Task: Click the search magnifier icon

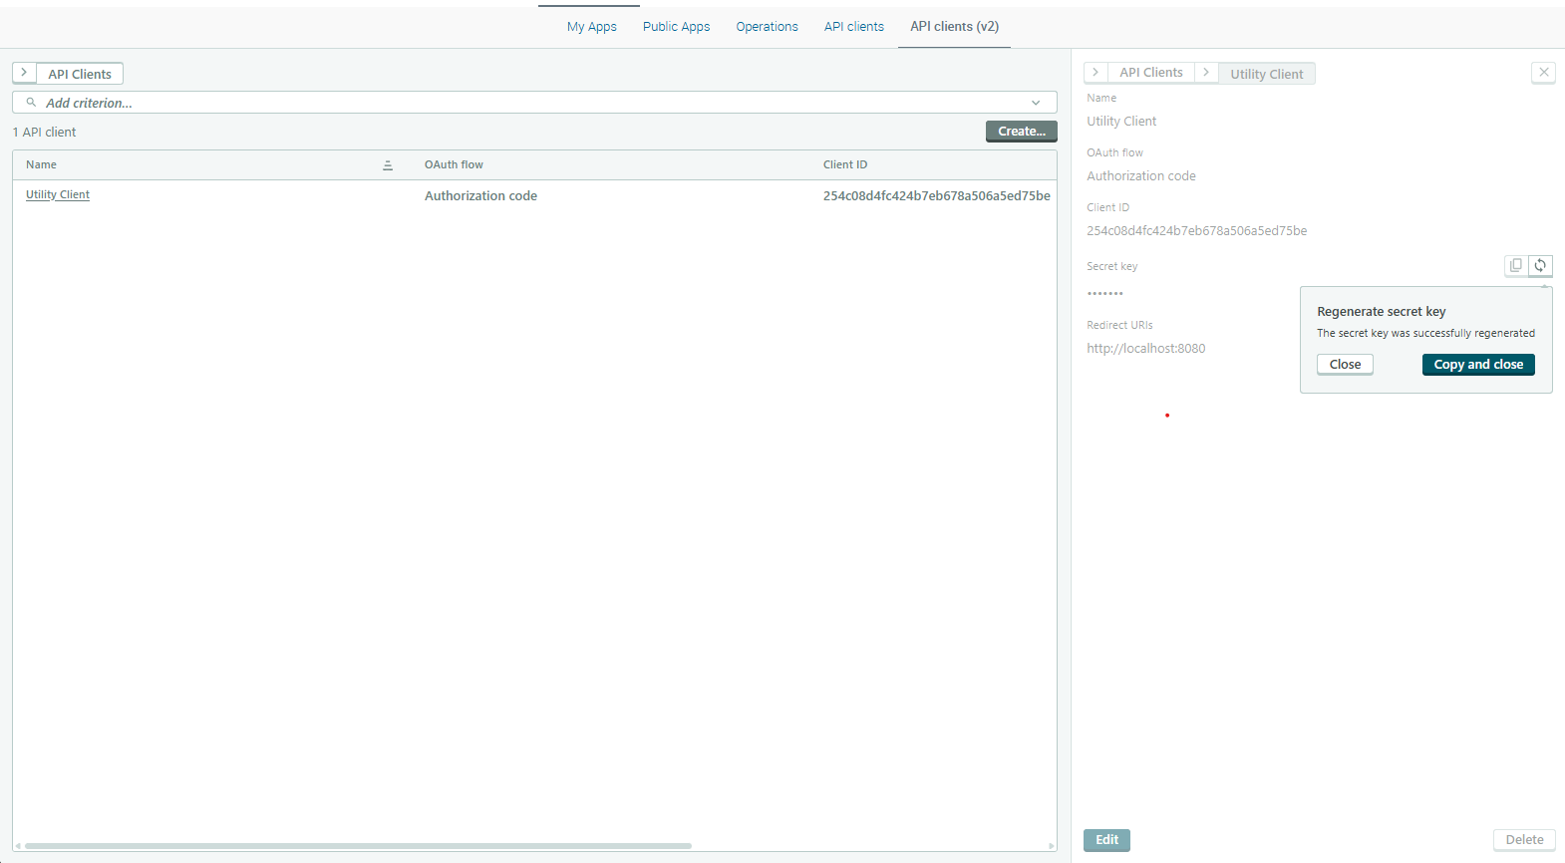Action: (31, 103)
